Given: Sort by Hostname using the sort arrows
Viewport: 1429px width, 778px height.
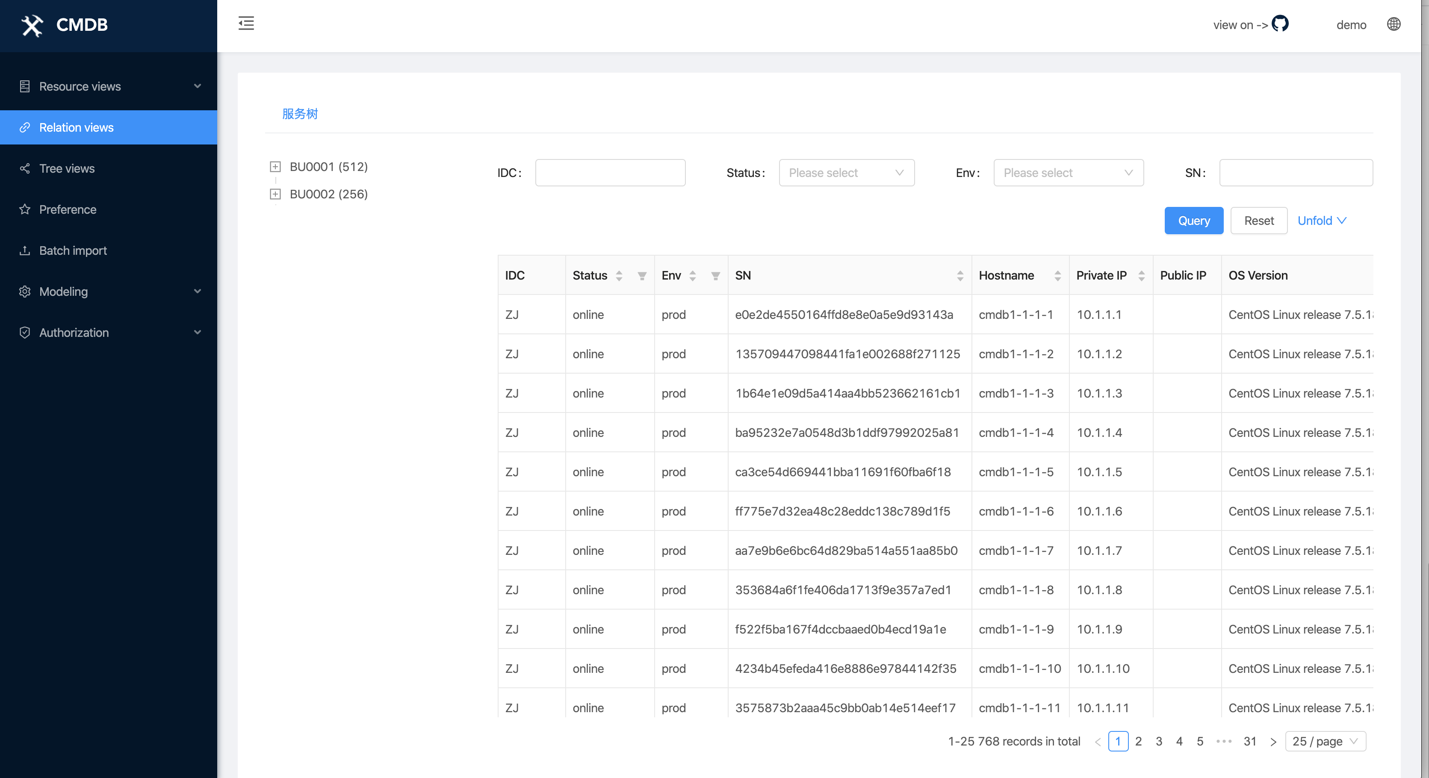Looking at the screenshot, I should [x=1057, y=276].
